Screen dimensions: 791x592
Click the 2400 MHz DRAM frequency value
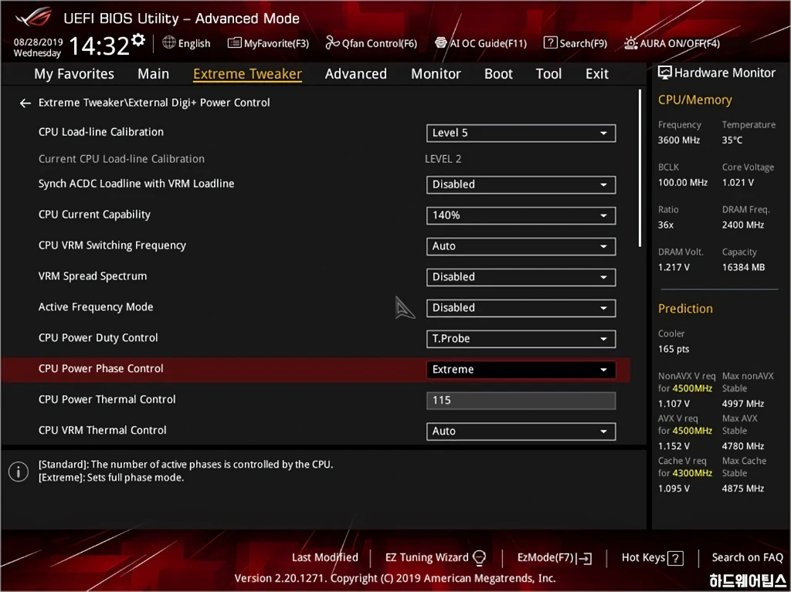point(742,225)
